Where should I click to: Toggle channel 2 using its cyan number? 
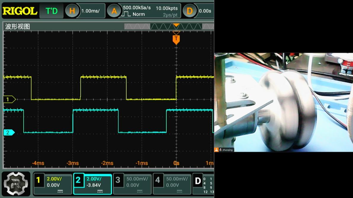78,180
